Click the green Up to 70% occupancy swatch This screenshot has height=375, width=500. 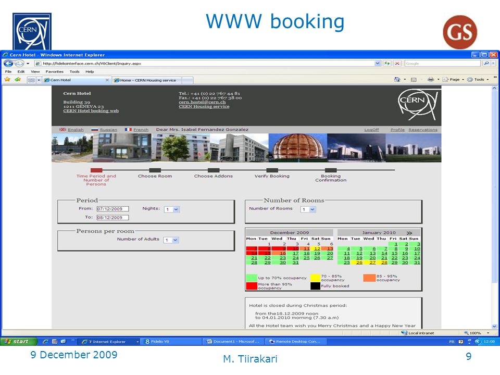click(251, 278)
